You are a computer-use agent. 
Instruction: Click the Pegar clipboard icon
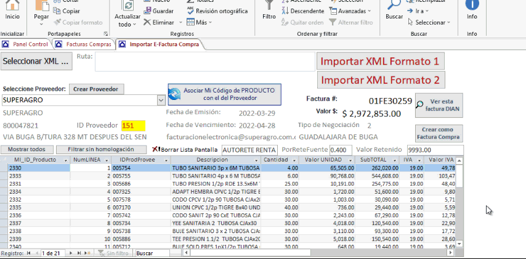coord(42,6)
